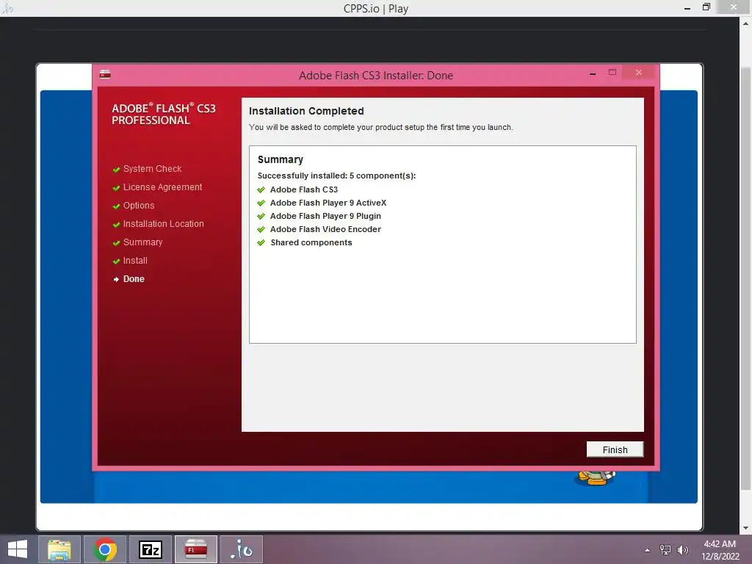
Task: Select the Install step in sidebar
Action: (x=135, y=261)
